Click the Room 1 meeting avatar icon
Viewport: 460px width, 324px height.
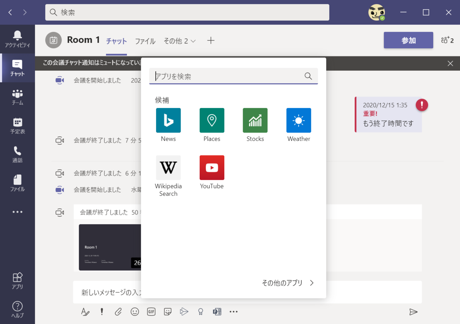coord(53,40)
